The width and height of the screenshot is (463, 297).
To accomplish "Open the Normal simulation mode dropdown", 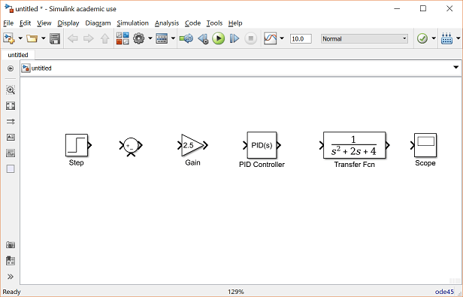I will click(x=365, y=38).
